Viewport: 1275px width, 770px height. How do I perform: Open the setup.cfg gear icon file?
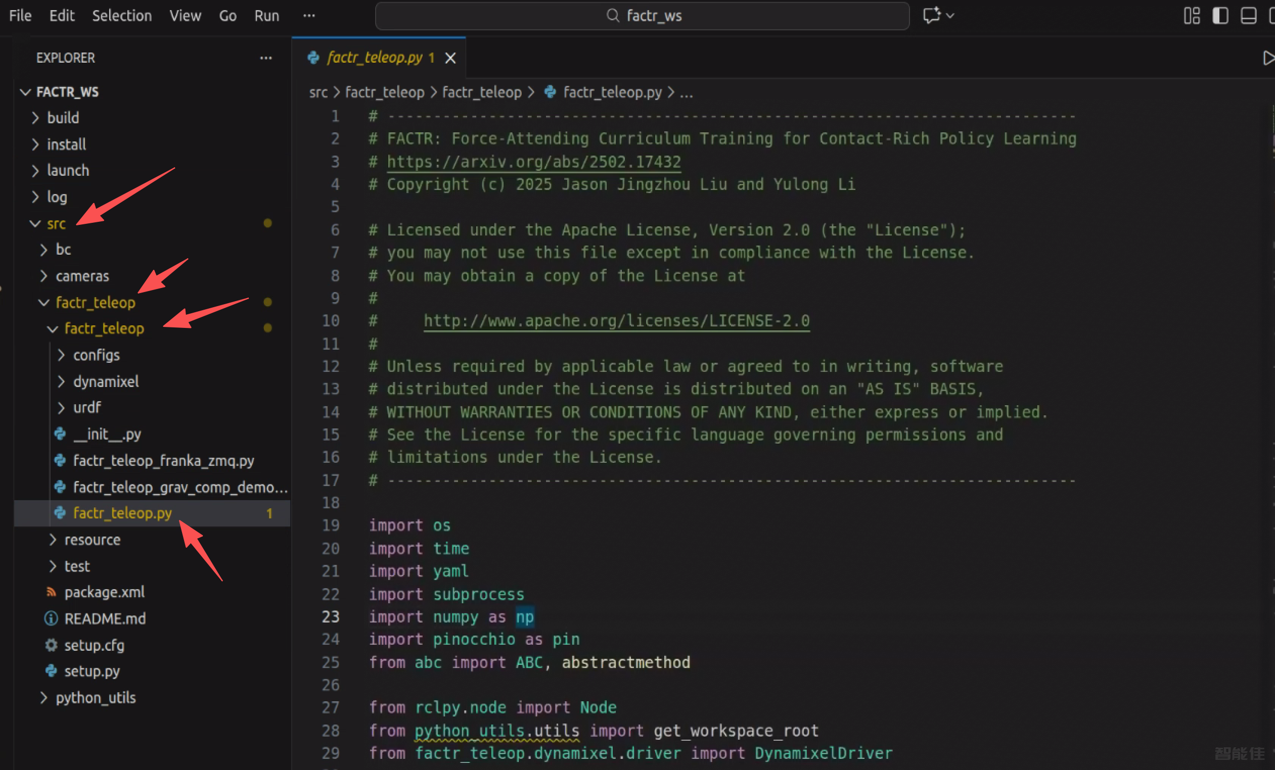click(x=94, y=645)
